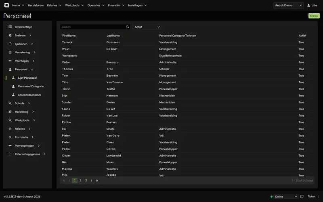
Task: Sort by the FirstName column header
Action: click(x=69, y=36)
